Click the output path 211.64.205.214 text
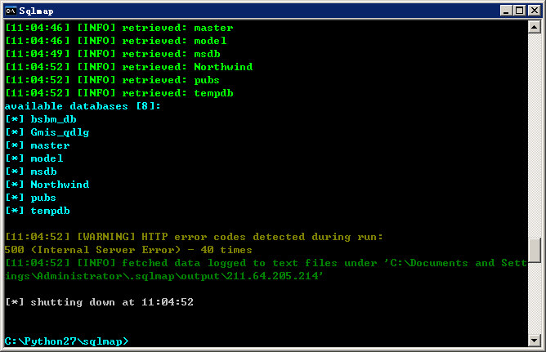Screen dimensions: 546x352 click(274, 276)
